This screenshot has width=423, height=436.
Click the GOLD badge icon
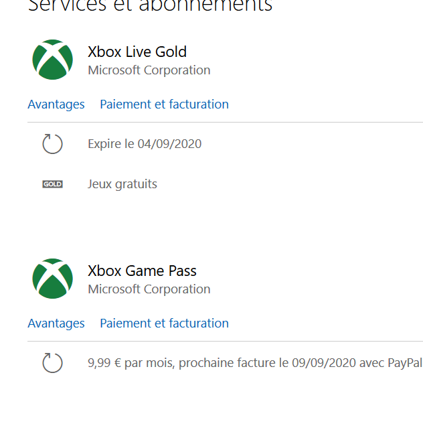coord(52,184)
